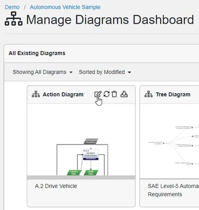The height and width of the screenshot is (210, 199).
Task: Click the hierarchy icon beside Tree Diagram title
Action: 149,94
